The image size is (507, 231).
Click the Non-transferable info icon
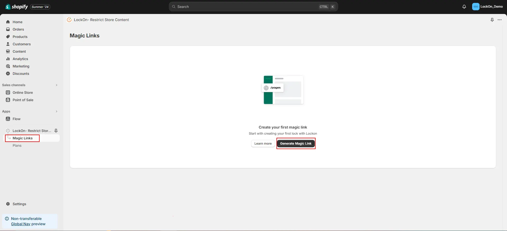click(x=7, y=219)
